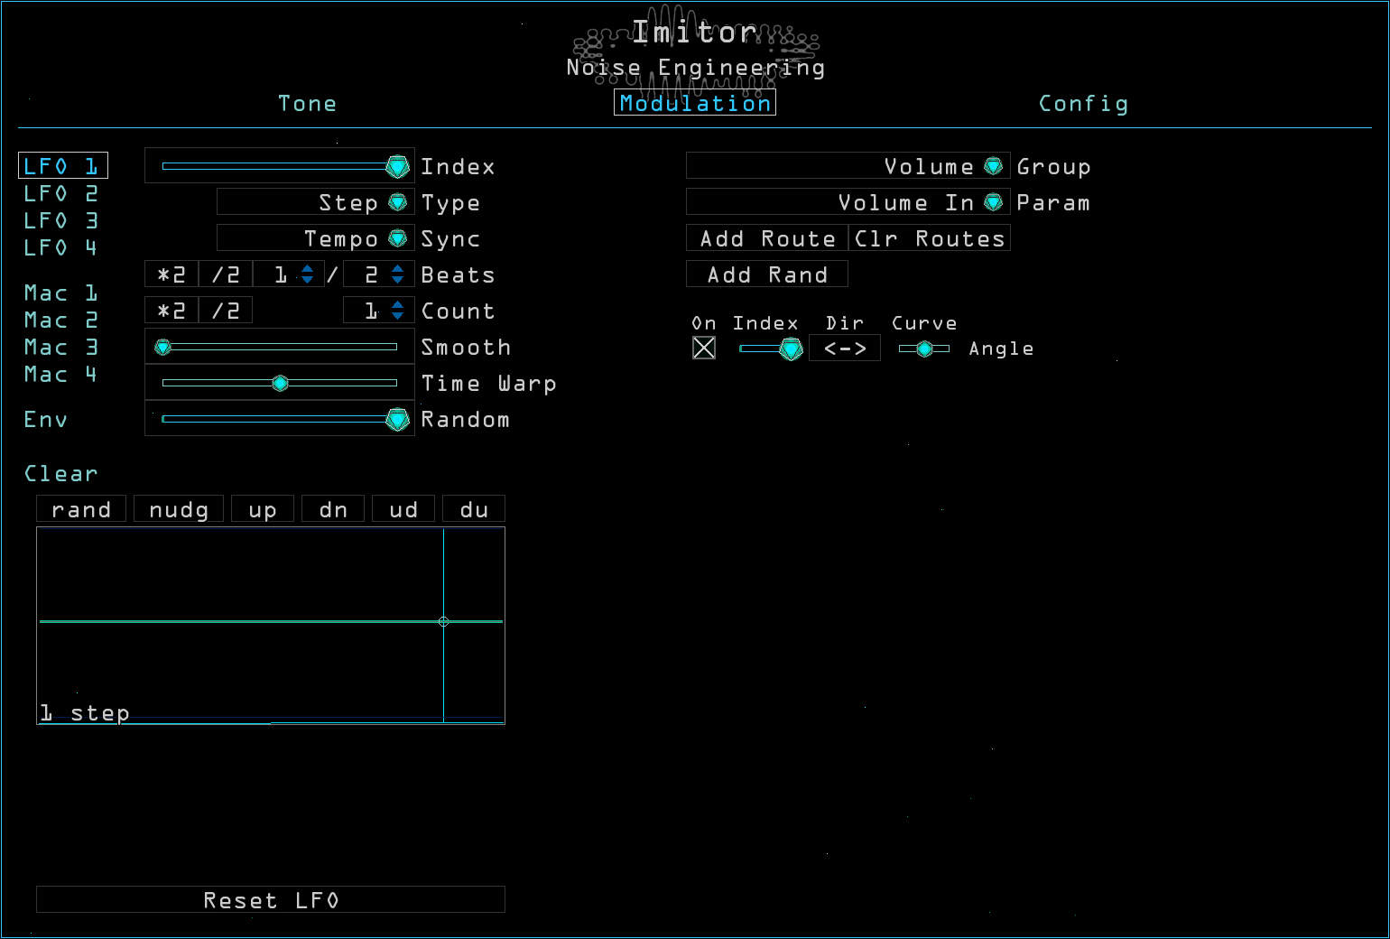
Task: Click the ud pattern button
Action: point(403,508)
